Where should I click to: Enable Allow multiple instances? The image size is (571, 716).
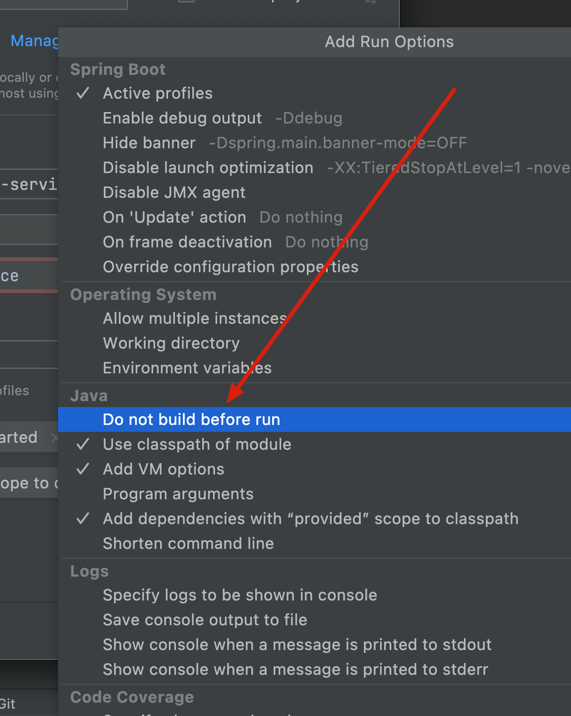point(195,318)
